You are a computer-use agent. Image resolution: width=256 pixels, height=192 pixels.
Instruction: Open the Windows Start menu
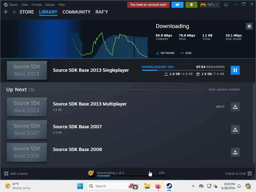tap(80, 186)
